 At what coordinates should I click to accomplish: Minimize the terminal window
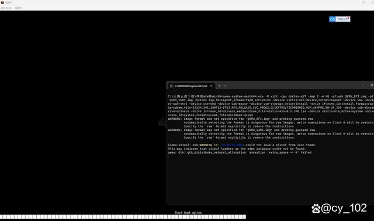coord(362,85)
